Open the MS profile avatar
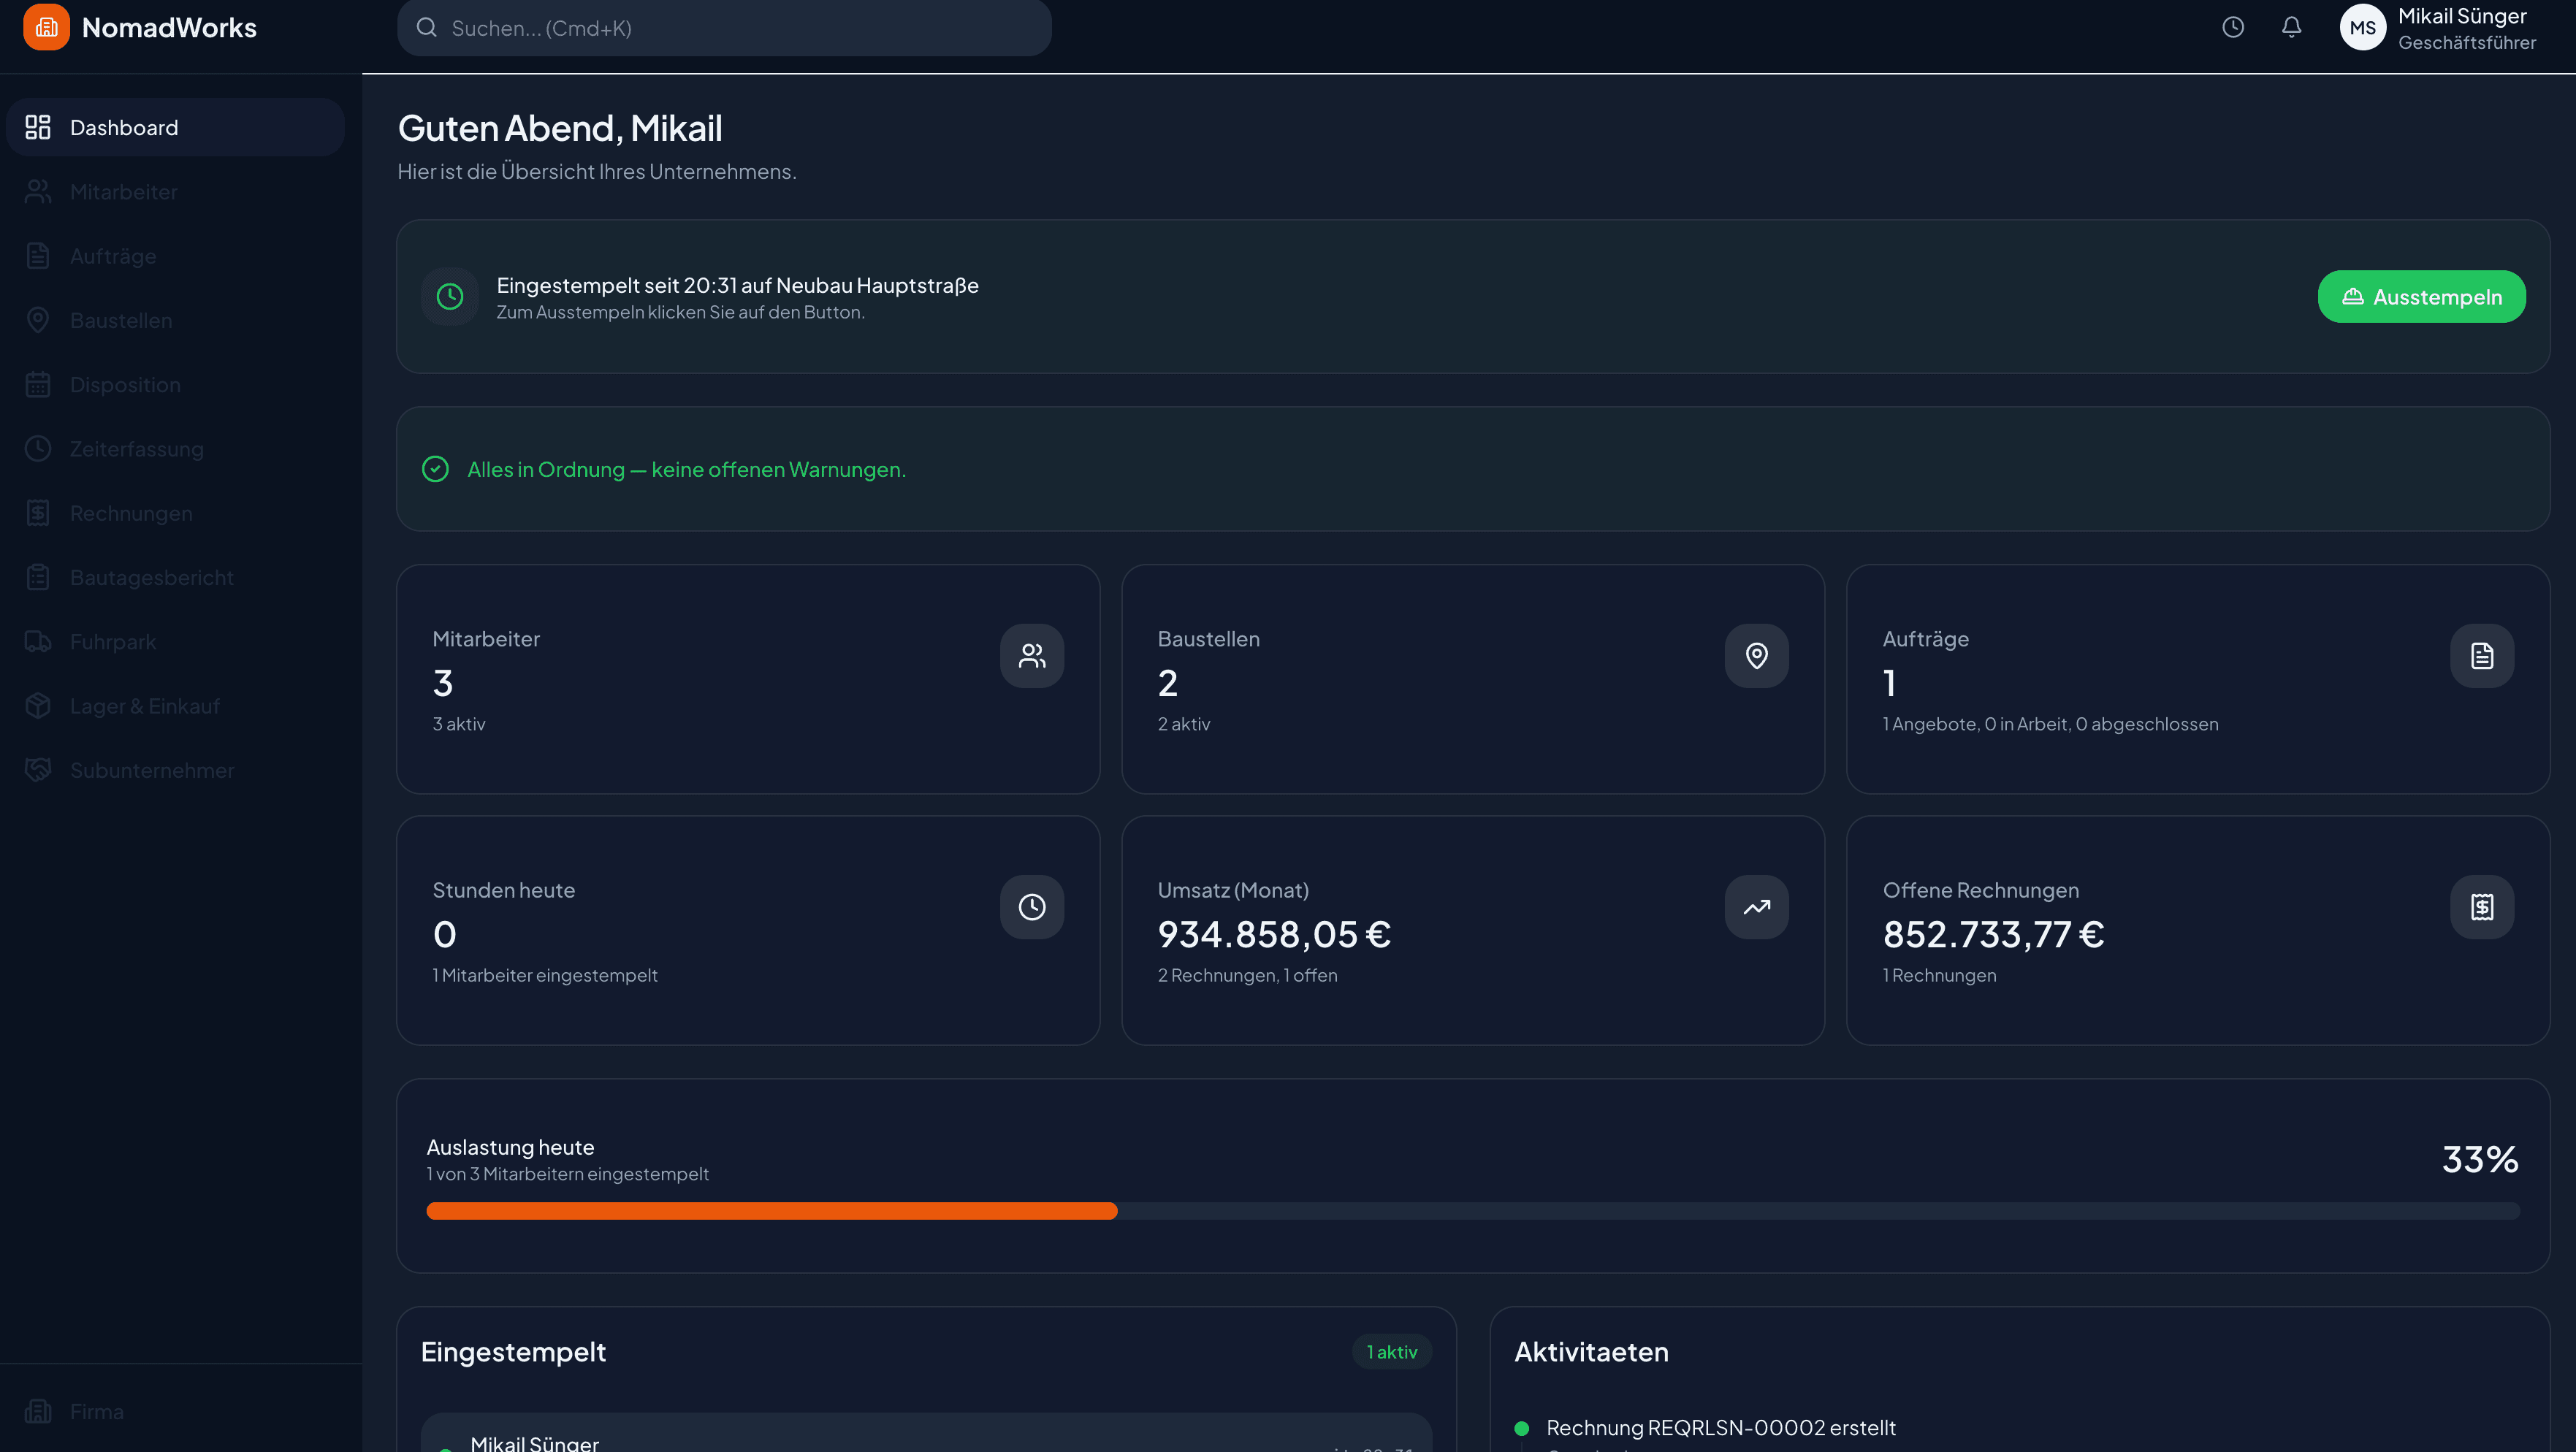 click(2363, 27)
